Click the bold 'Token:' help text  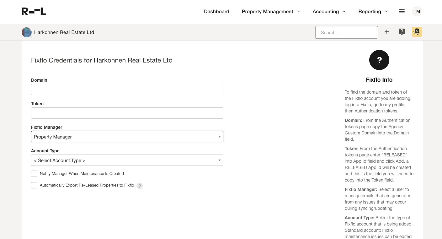[x=352, y=149]
